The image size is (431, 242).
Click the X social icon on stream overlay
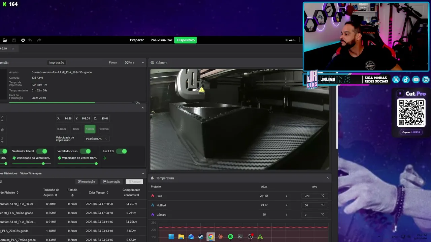click(x=396, y=80)
